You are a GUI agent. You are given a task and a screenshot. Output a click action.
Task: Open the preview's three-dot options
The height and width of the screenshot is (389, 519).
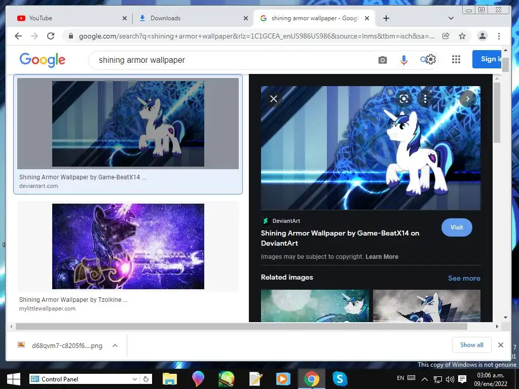tap(425, 99)
